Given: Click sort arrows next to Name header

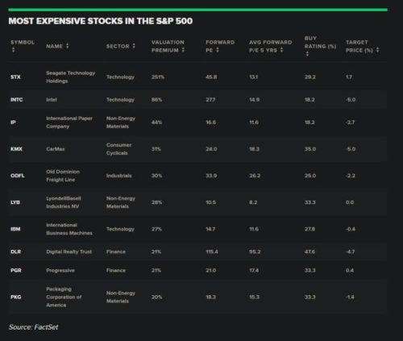Looking at the screenshot, I should (x=68, y=46).
